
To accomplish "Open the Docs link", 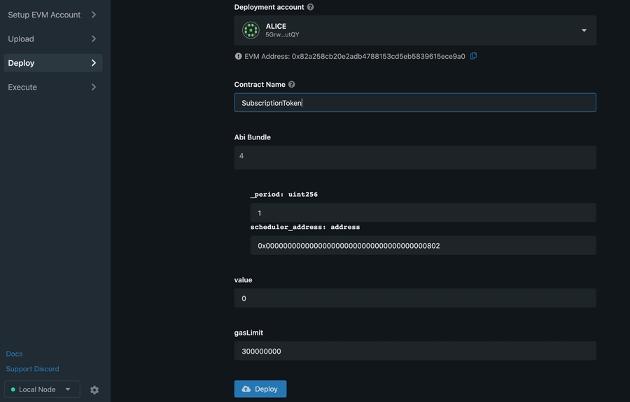I will (14, 354).
